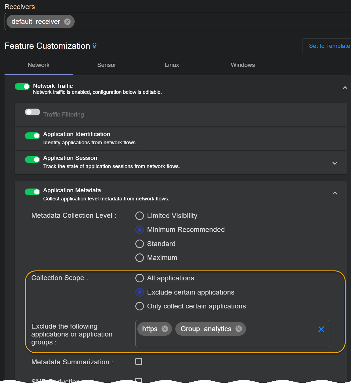Toggle the Application Session switch

[32, 160]
